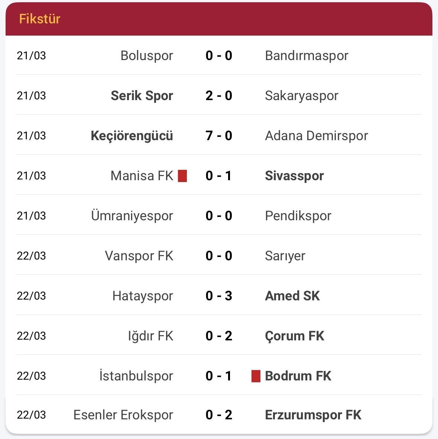This screenshot has height=439, width=438.
Task: Open Çorum FK team page
Action: pyautogui.click(x=295, y=336)
